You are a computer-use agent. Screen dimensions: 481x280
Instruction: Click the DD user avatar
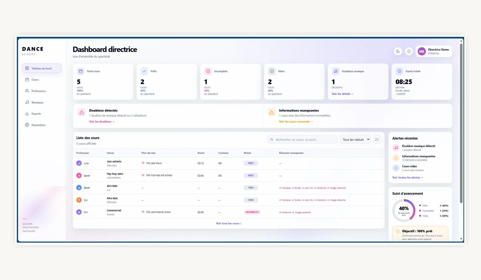point(422,51)
